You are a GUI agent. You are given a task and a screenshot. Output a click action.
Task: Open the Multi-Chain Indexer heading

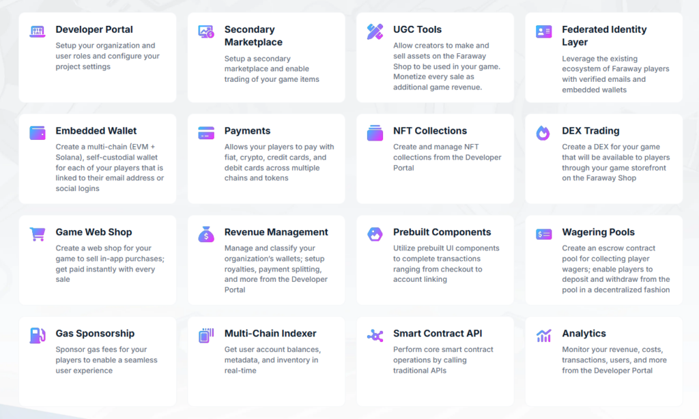(270, 334)
